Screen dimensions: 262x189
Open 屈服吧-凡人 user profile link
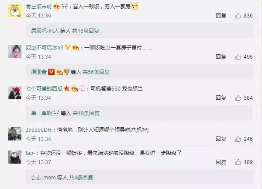pos(45,31)
